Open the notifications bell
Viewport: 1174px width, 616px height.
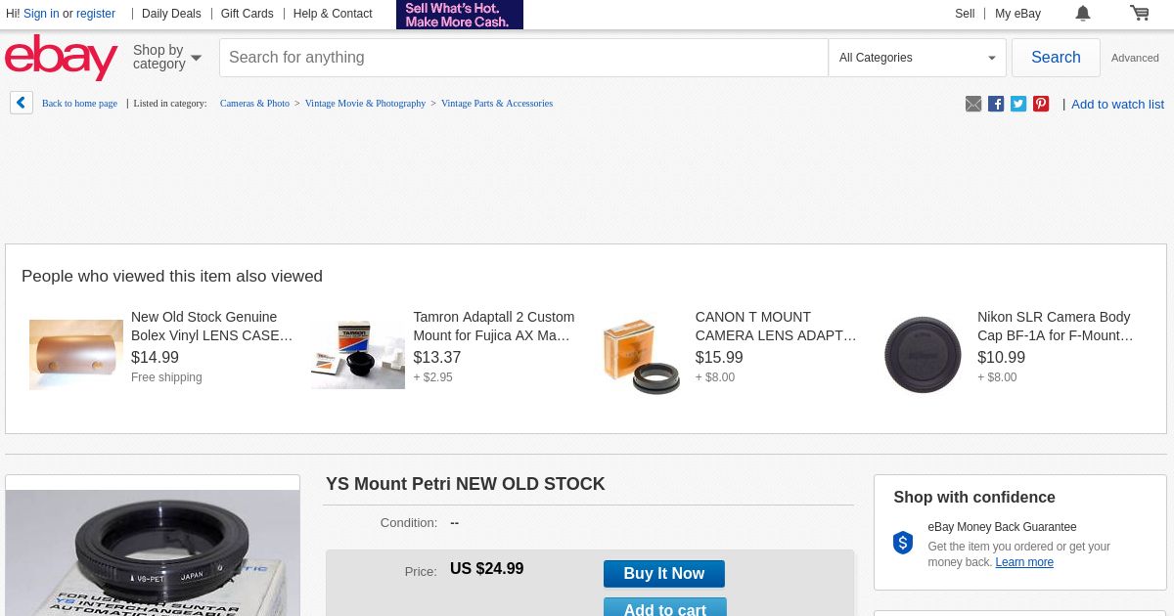pyautogui.click(x=1083, y=14)
